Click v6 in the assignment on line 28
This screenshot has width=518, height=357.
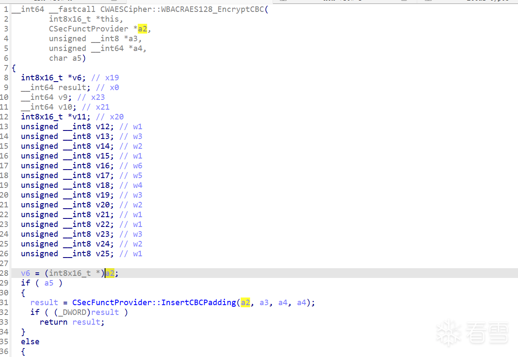coord(26,273)
